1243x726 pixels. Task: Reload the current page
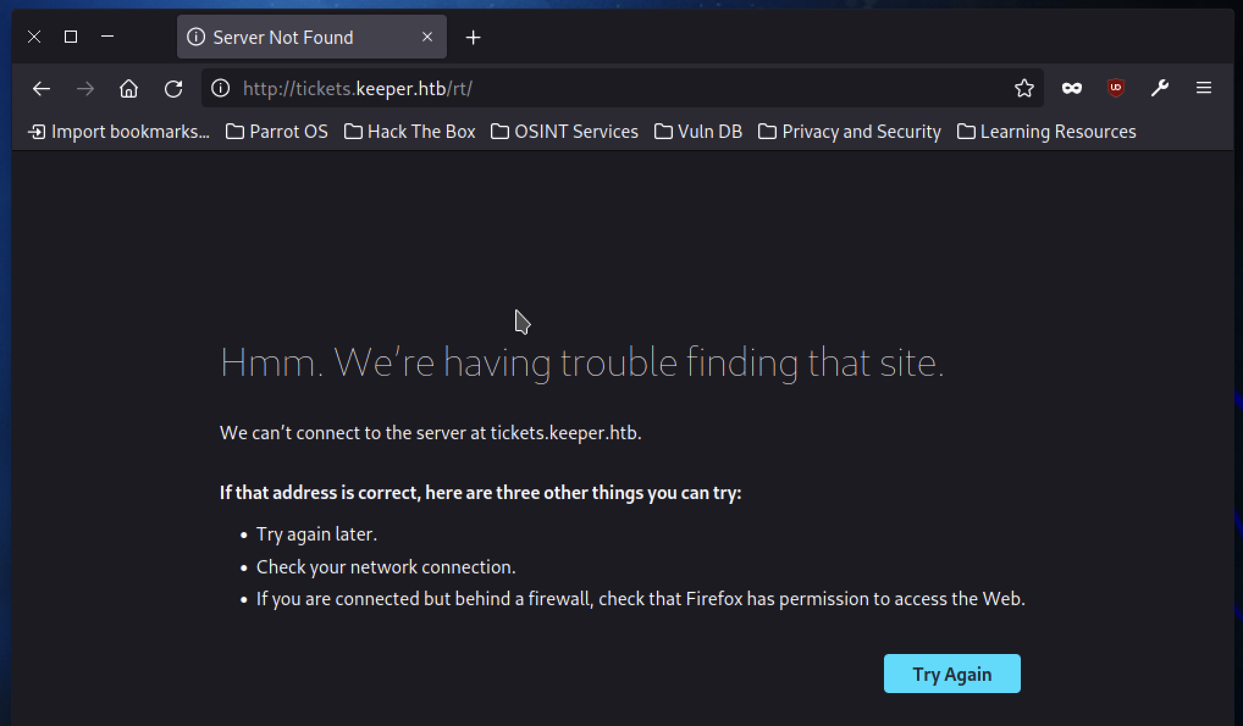tap(173, 89)
